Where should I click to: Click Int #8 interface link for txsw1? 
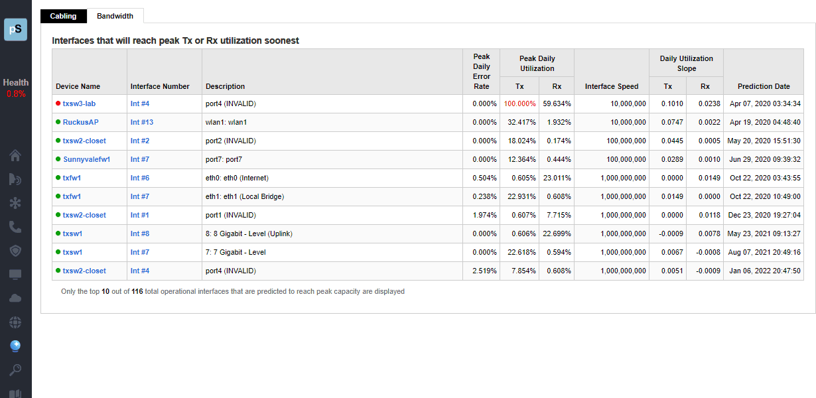(140, 233)
